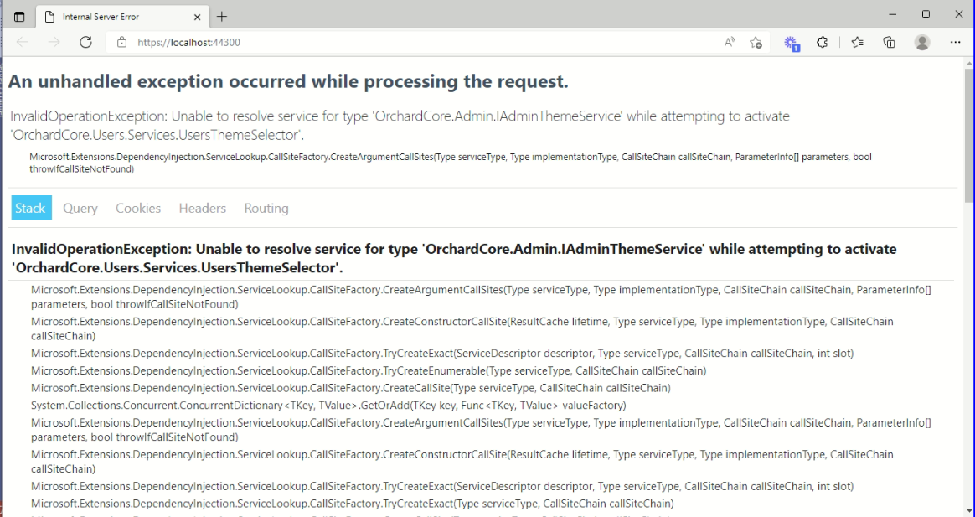Open the Extensions puzzle icon

[x=822, y=42]
